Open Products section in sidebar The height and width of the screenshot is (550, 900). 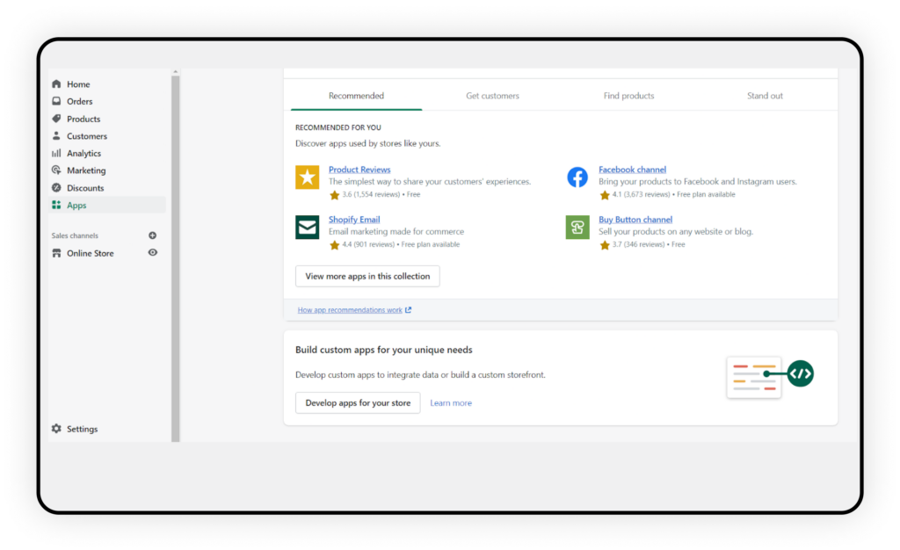(x=83, y=119)
